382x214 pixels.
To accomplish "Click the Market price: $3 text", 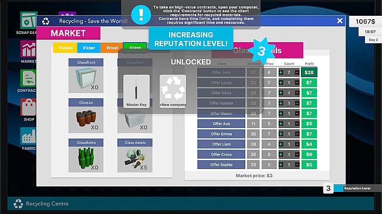I will pos(254,175).
